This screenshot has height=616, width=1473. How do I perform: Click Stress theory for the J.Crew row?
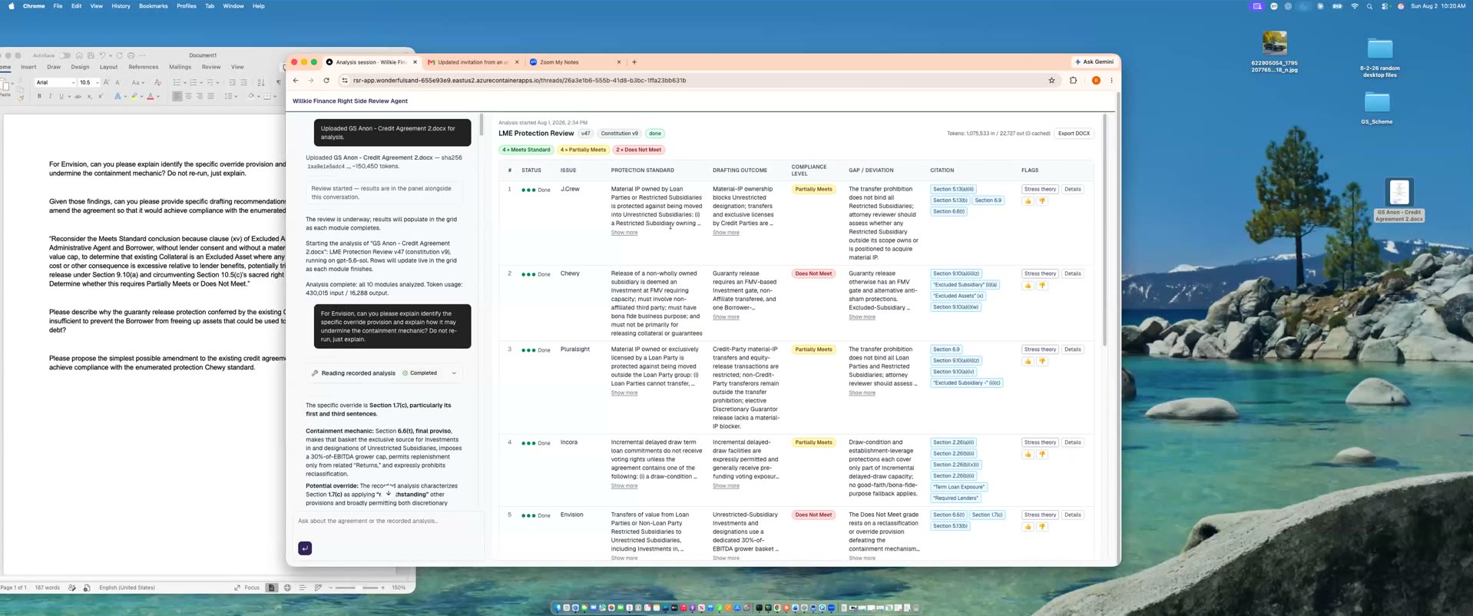pos(1040,189)
